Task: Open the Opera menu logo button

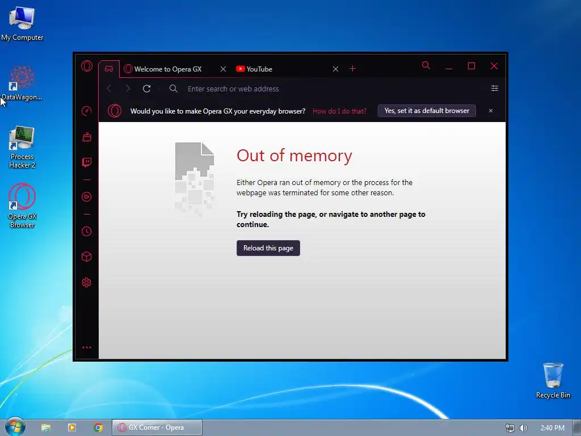Action: click(x=87, y=66)
